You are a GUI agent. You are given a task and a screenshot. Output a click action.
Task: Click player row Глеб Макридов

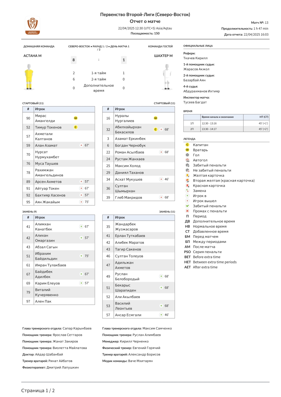(138, 198)
